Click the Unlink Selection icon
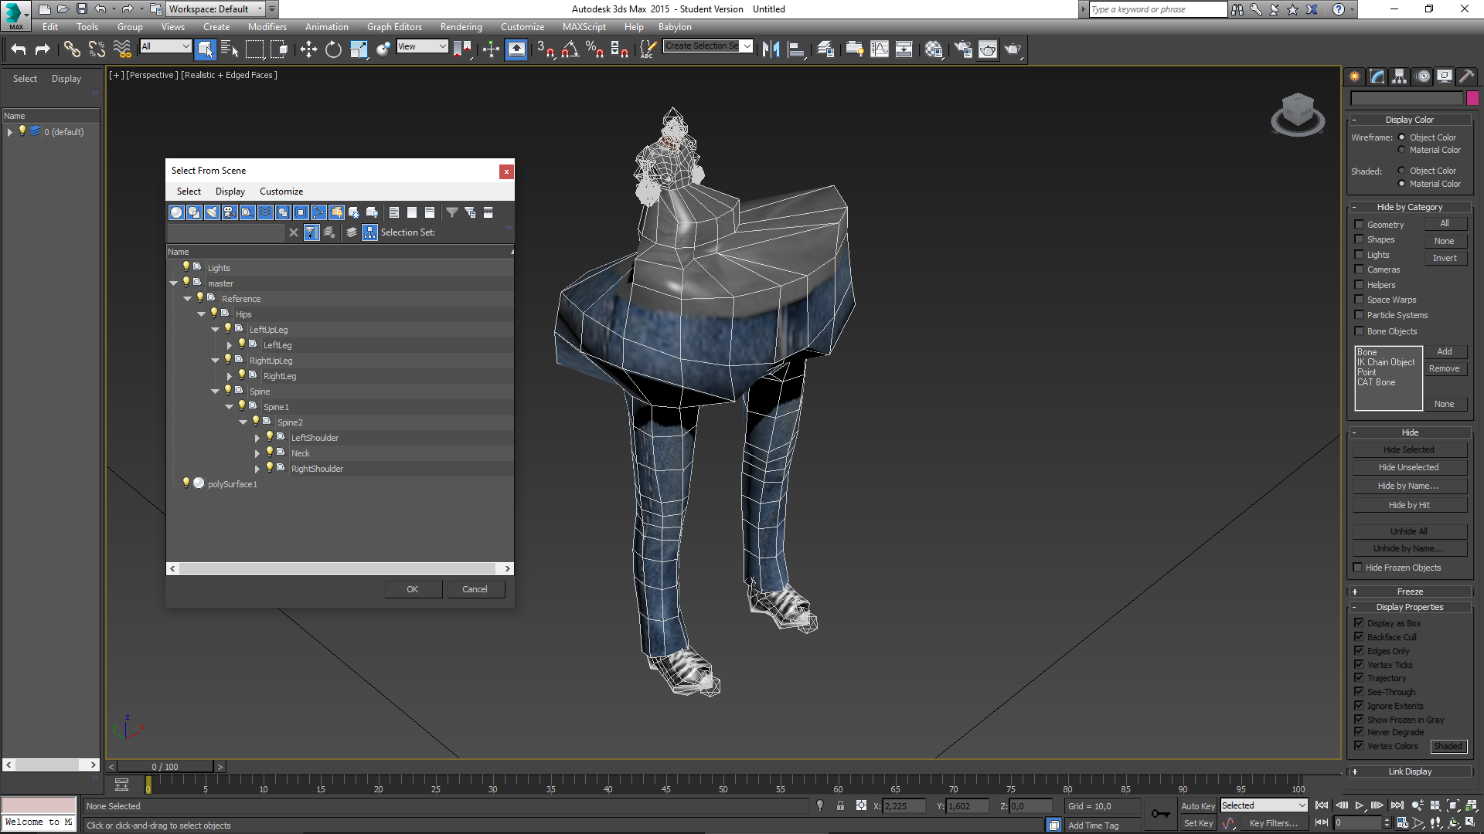The width and height of the screenshot is (1484, 834). click(x=97, y=49)
